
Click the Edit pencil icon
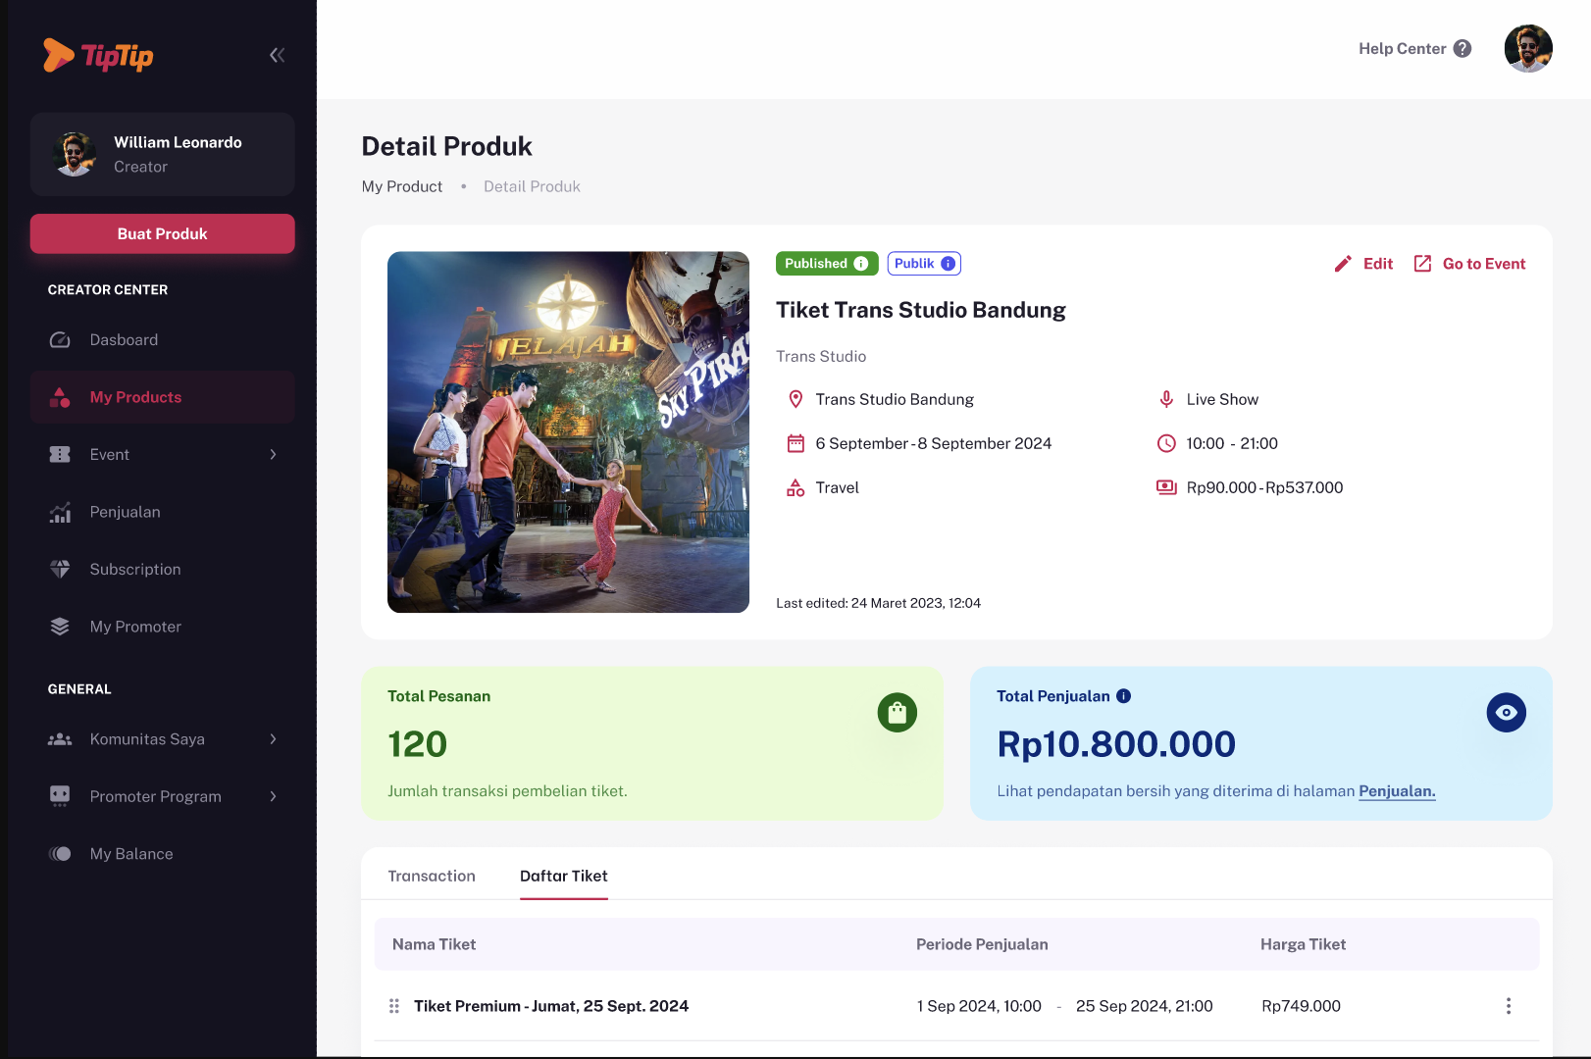[x=1343, y=264]
